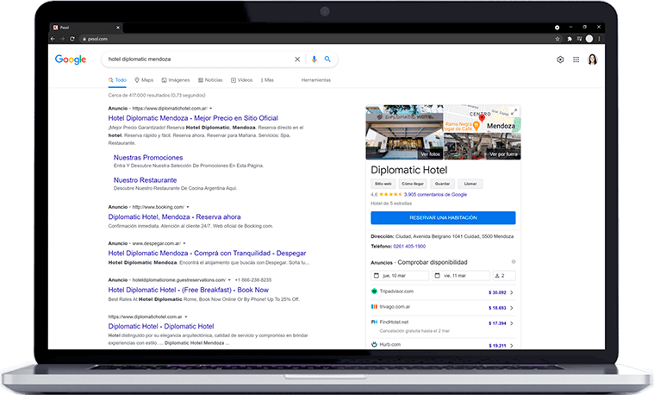Open browser extensions puzzle icon

point(570,39)
